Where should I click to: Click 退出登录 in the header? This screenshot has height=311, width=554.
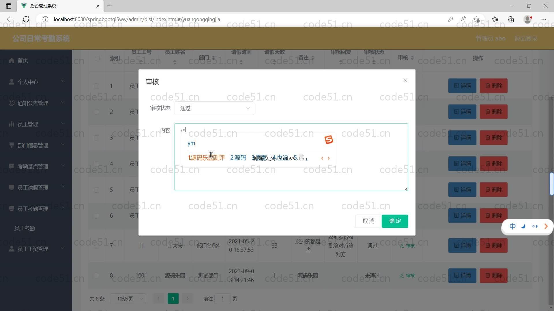[x=526, y=39]
